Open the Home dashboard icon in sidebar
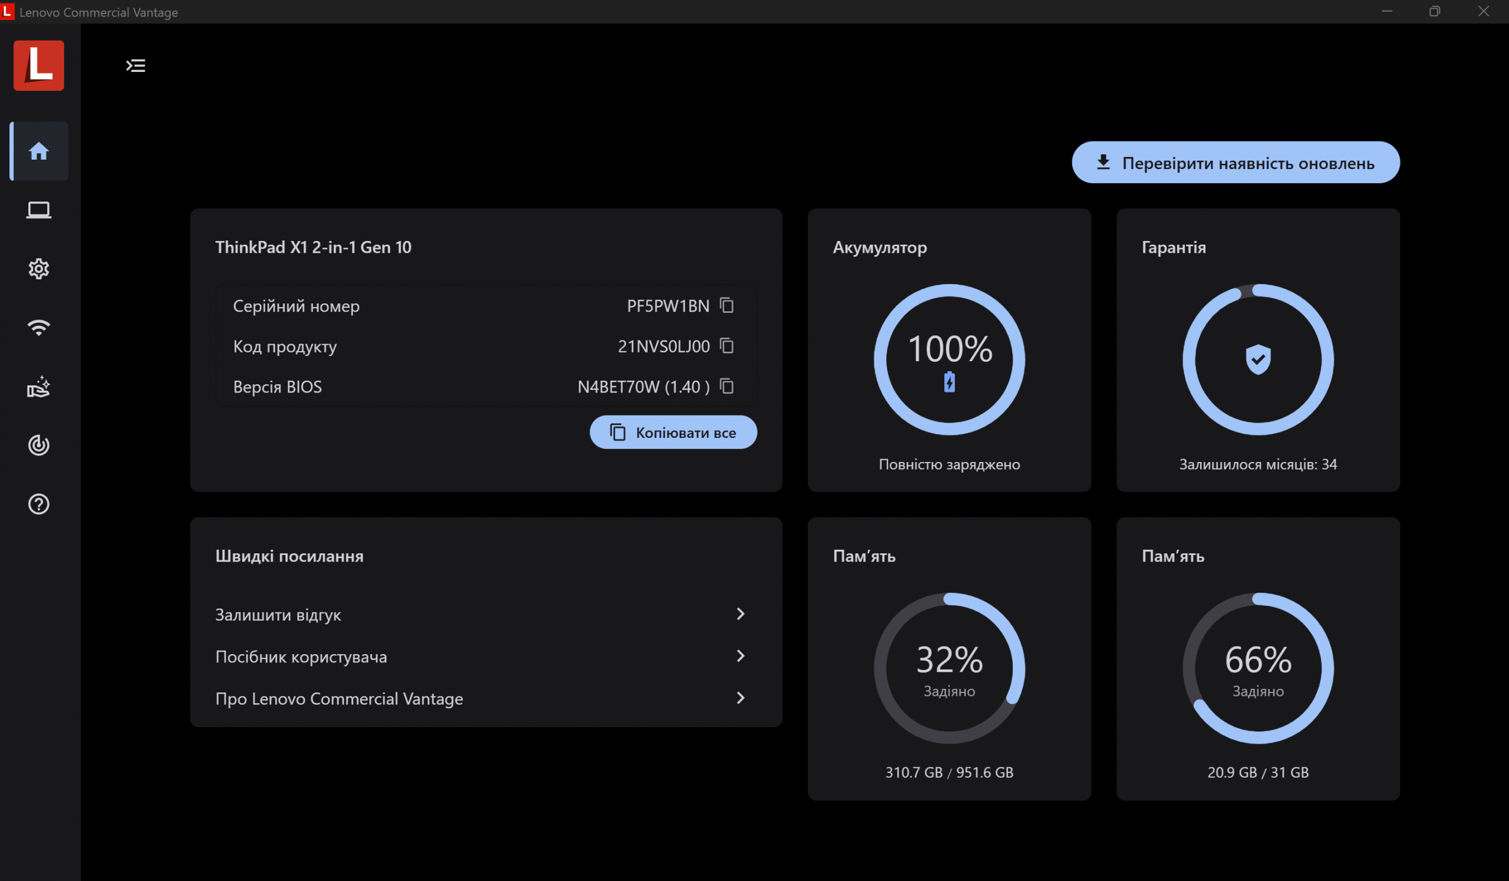Viewport: 1509px width, 881px height. [x=39, y=151]
